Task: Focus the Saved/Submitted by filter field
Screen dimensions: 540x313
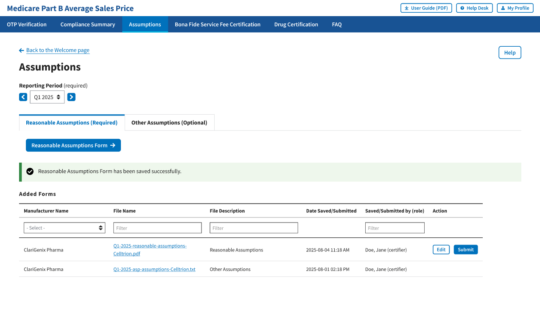Action: coord(395,228)
